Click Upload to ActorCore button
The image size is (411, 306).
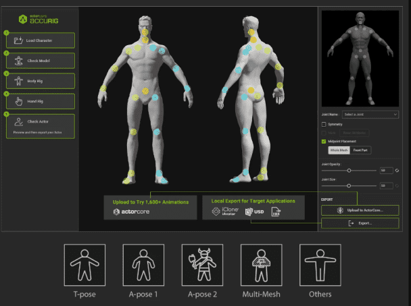pos(360,210)
